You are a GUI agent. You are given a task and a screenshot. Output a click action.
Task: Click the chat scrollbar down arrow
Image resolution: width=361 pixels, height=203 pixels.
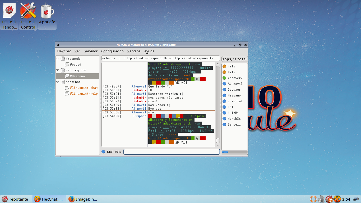pyautogui.click(x=218, y=145)
